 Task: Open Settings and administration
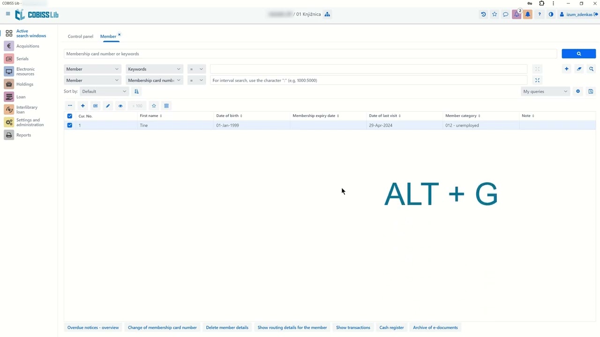click(x=30, y=122)
